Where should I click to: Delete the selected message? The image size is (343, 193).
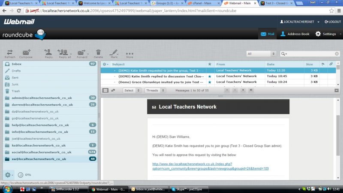pyautogui.click(x=98, y=54)
